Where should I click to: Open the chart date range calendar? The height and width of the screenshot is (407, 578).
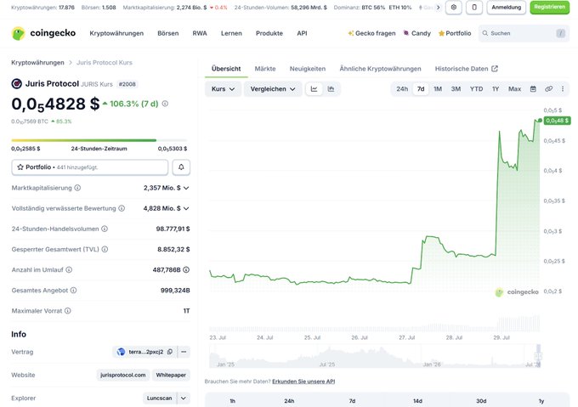click(533, 88)
